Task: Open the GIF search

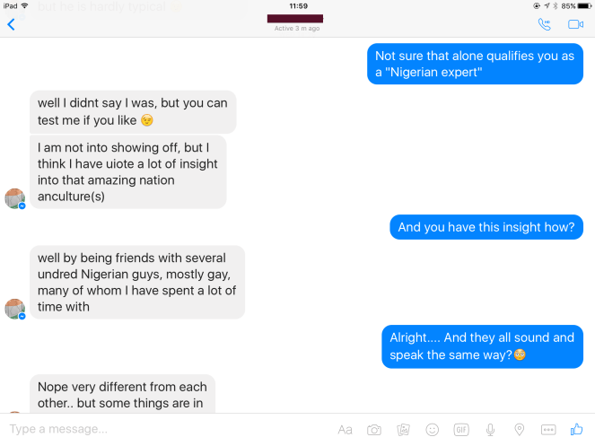Action: [461, 429]
